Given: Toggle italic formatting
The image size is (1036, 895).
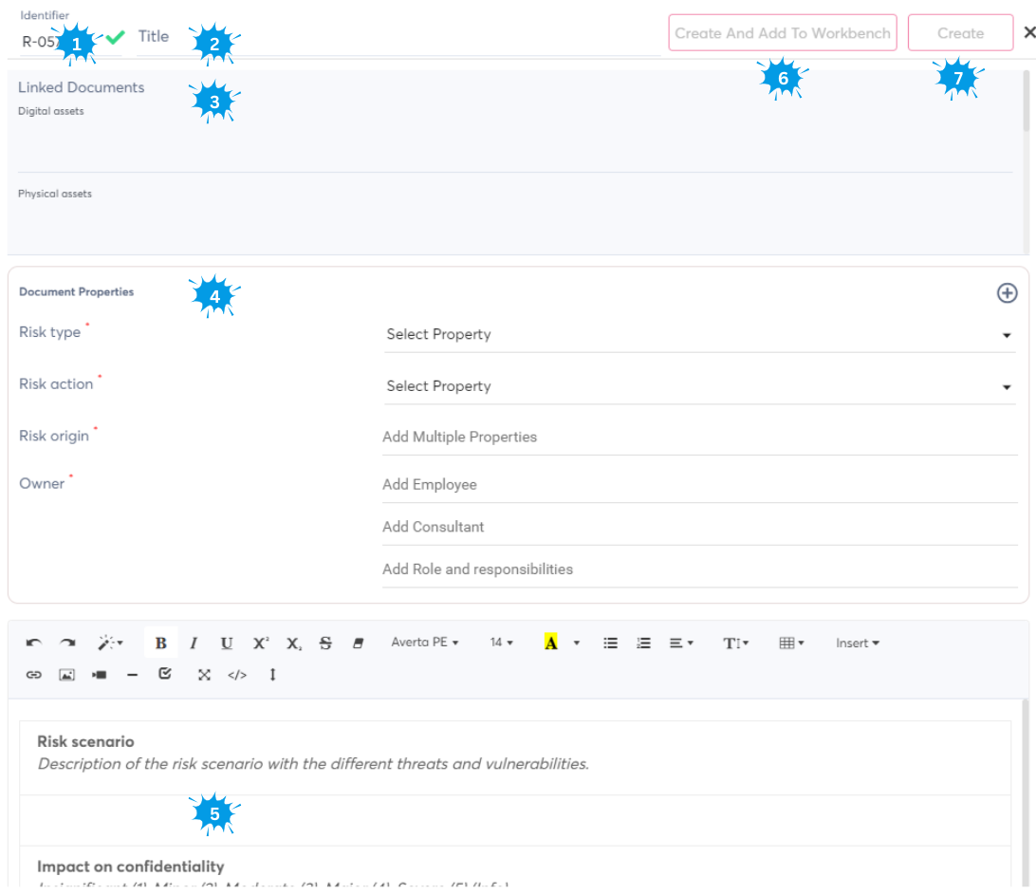Looking at the screenshot, I should point(194,643).
